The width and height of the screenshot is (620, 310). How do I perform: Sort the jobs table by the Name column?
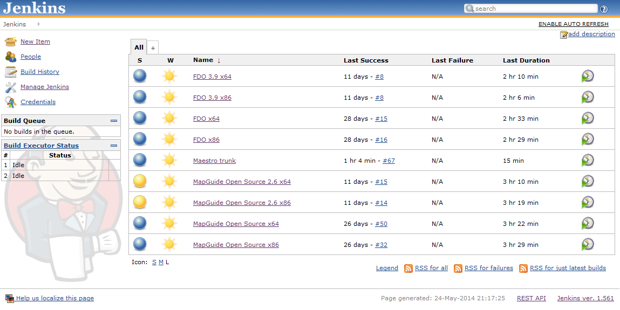pyautogui.click(x=207, y=60)
